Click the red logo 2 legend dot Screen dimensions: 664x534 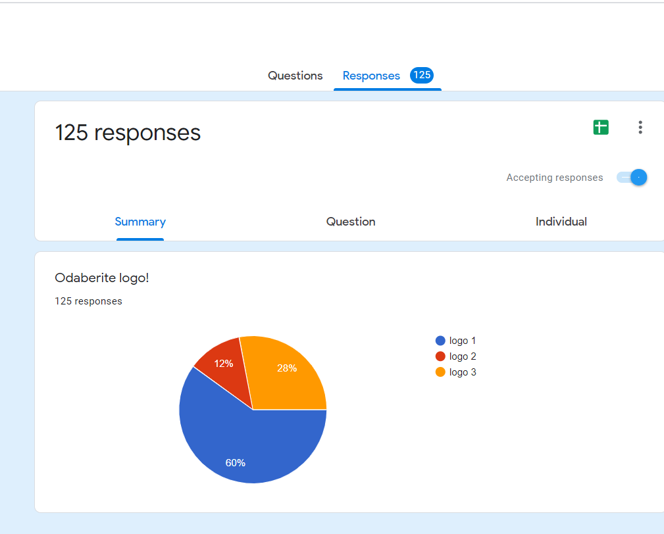point(440,356)
